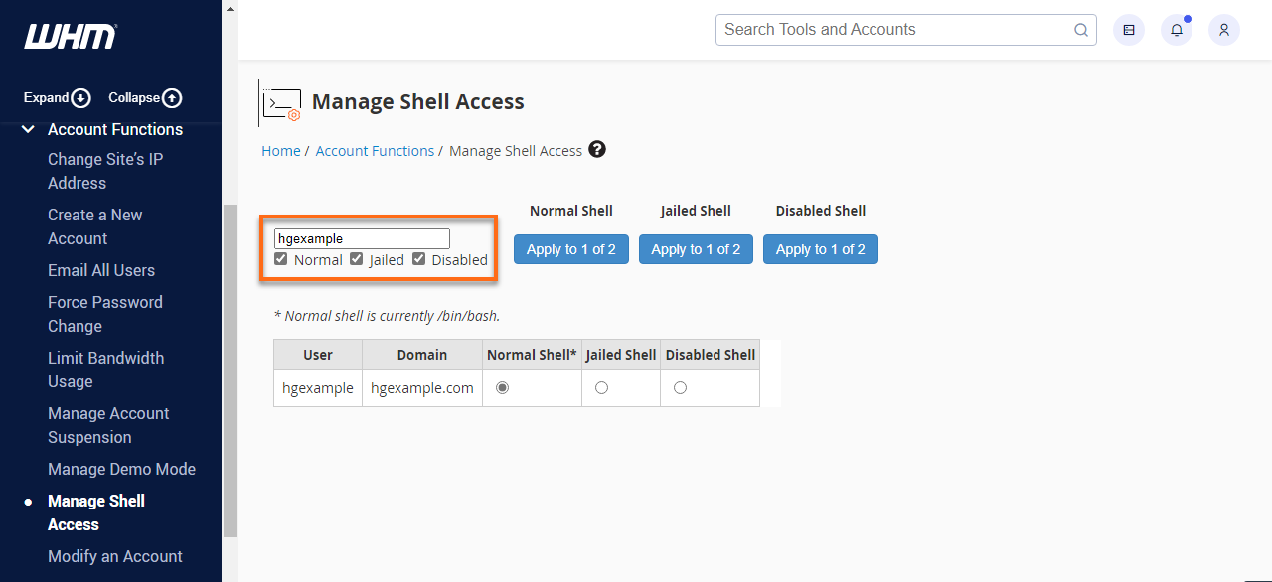Apply Disabled Shell to 1 of 2
Image resolution: width=1272 pixels, height=582 pixels.
coord(820,249)
